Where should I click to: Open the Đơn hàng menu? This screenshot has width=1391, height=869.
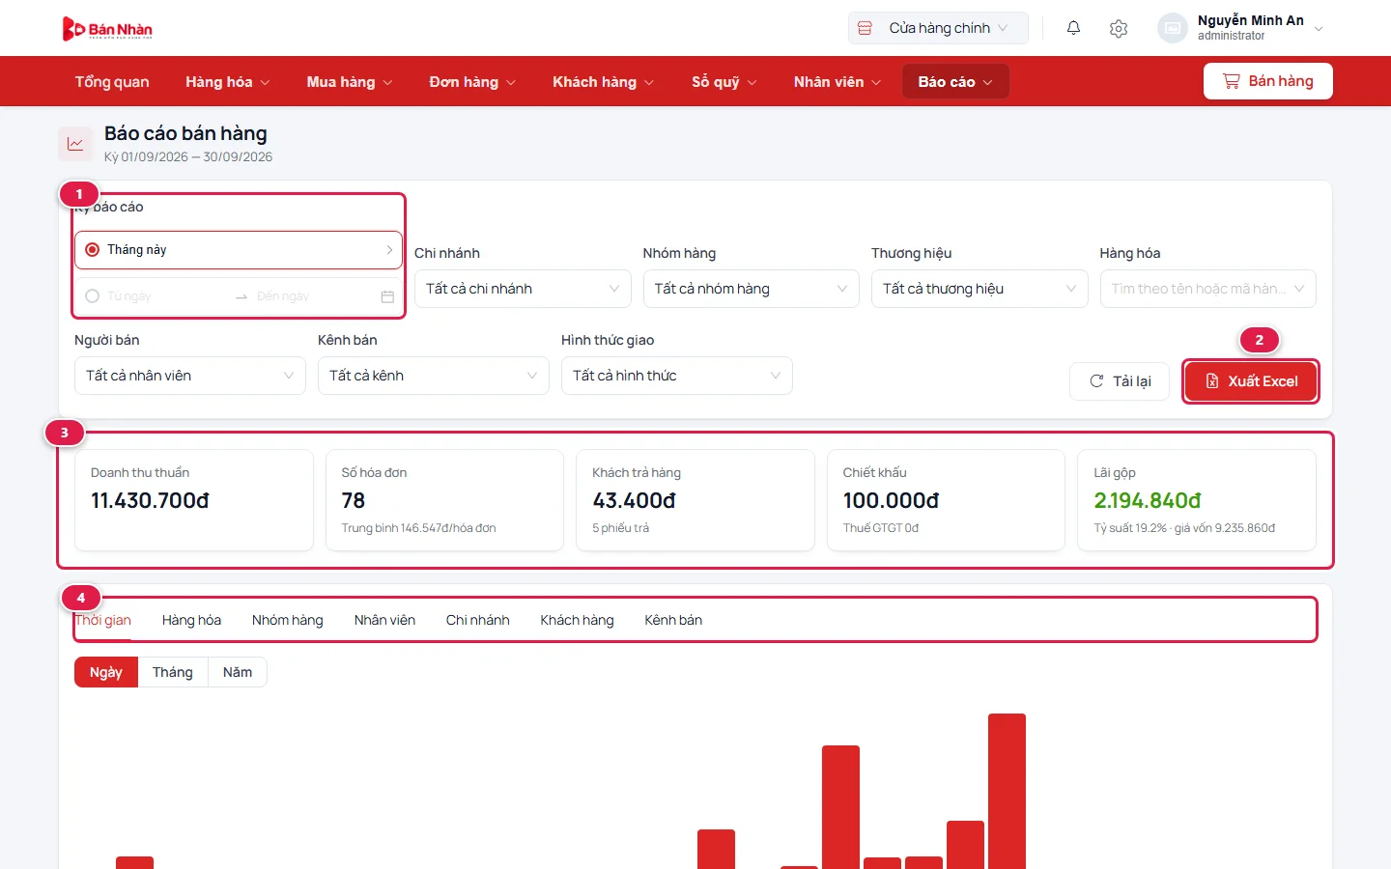(472, 82)
